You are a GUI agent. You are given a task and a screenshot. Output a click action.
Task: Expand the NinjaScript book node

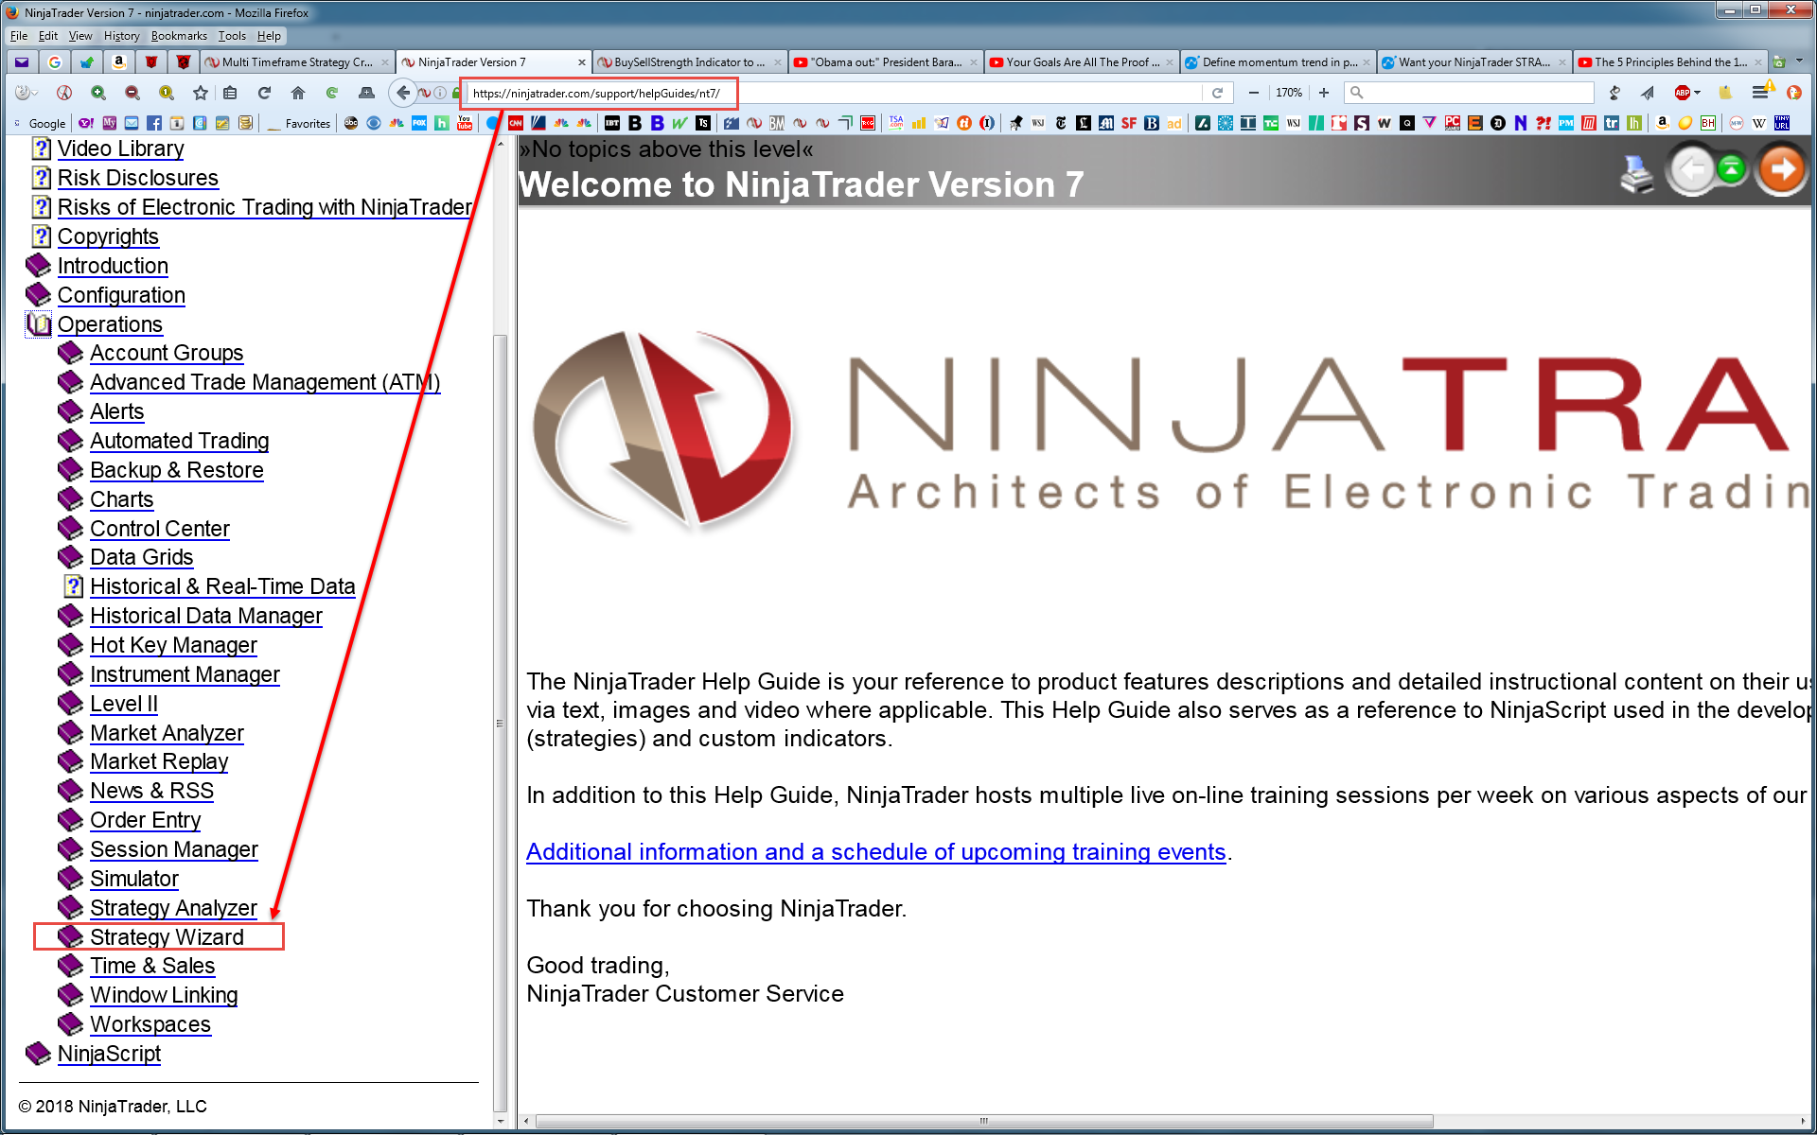coord(38,1054)
